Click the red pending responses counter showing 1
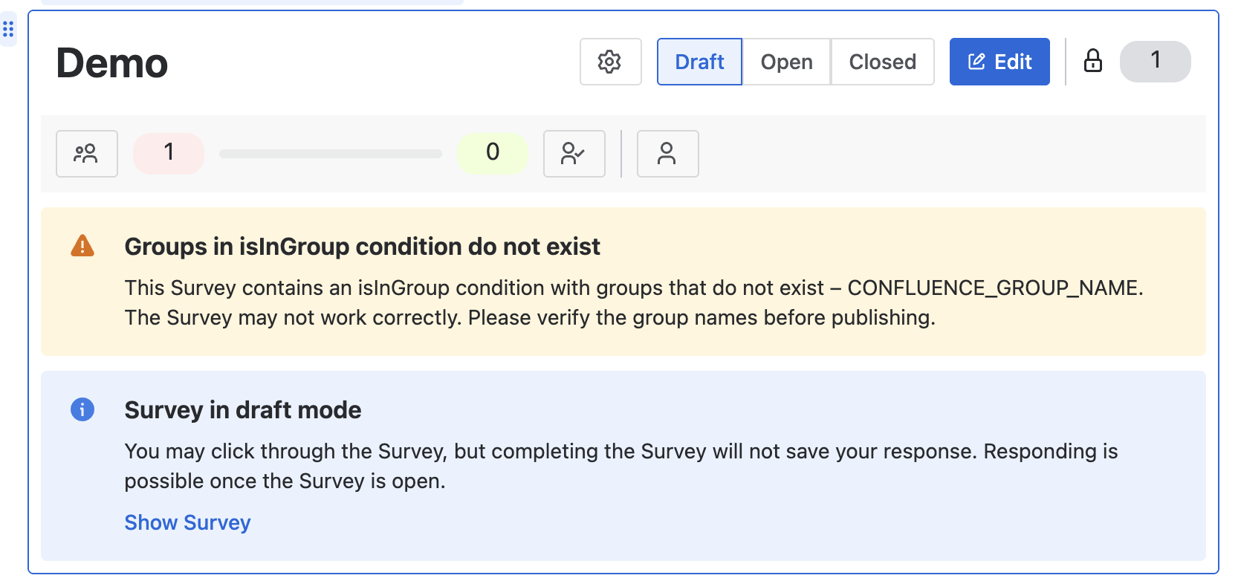Viewport: 1241px width, 581px height. [x=168, y=153]
